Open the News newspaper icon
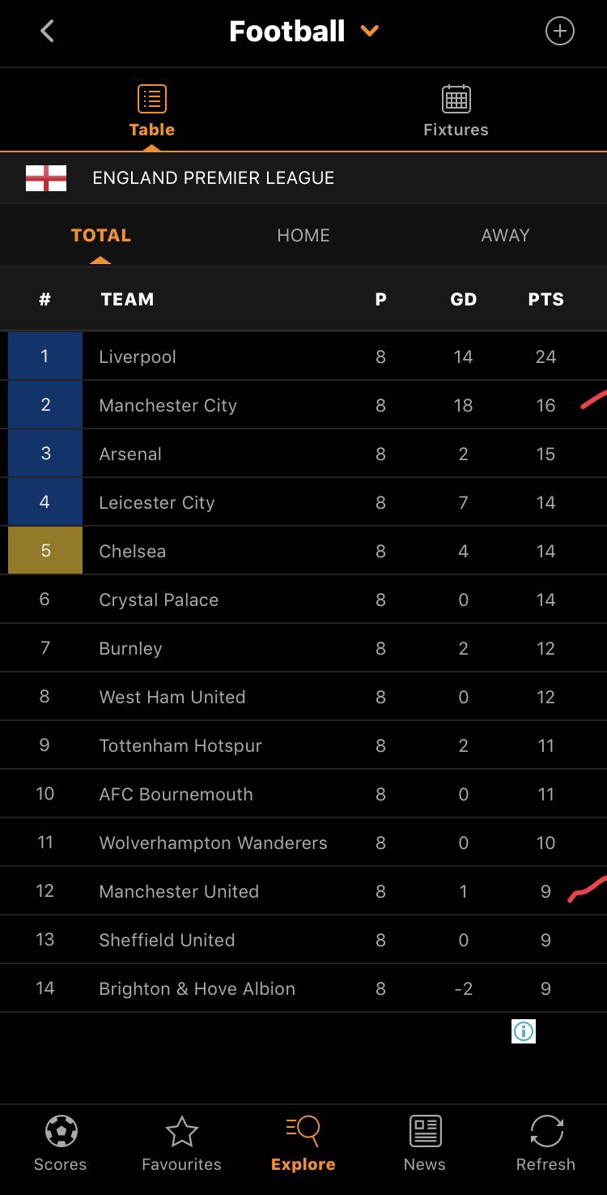This screenshot has height=1195, width=607. tap(425, 1131)
